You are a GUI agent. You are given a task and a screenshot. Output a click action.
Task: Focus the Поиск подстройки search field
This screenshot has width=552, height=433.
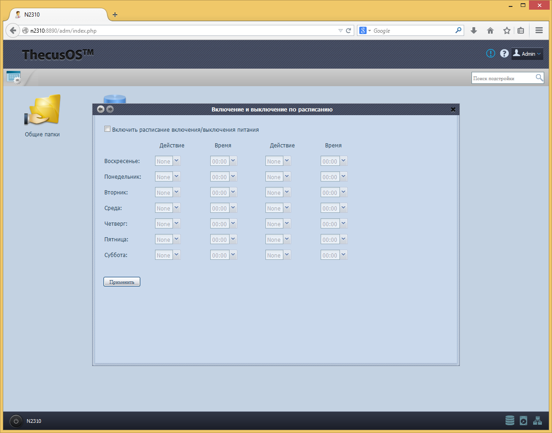(x=503, y=78)
